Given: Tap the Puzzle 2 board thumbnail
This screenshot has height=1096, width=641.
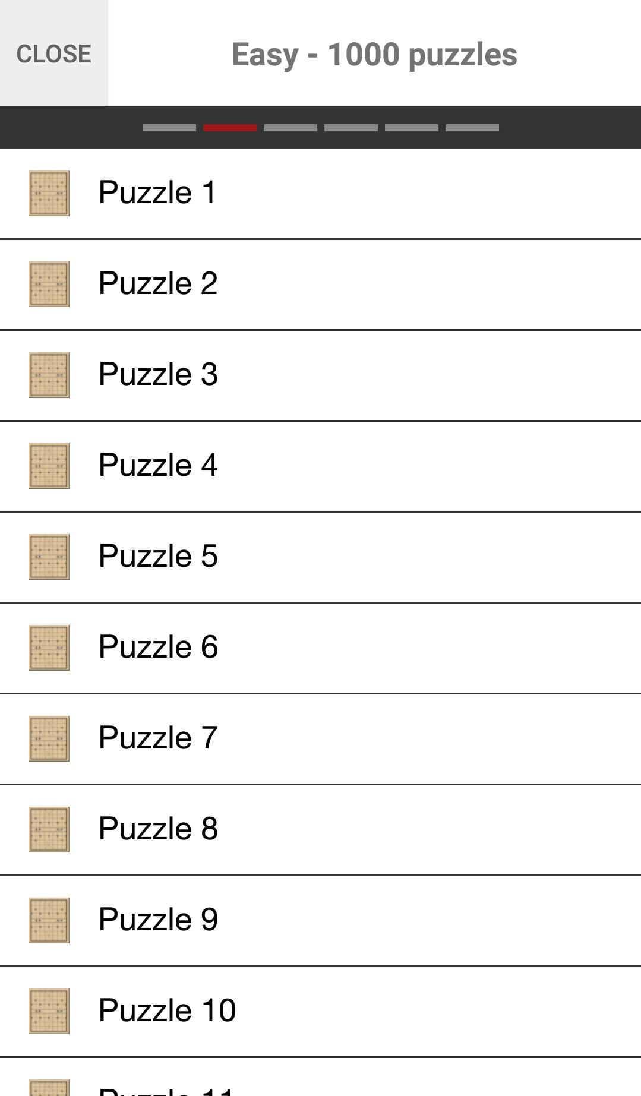Looking at the screenshot, I should (49, 284).
